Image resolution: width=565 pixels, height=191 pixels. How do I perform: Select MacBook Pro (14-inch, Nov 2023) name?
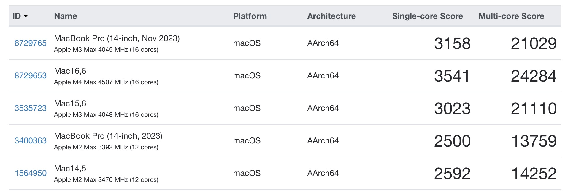pos(117,38)
